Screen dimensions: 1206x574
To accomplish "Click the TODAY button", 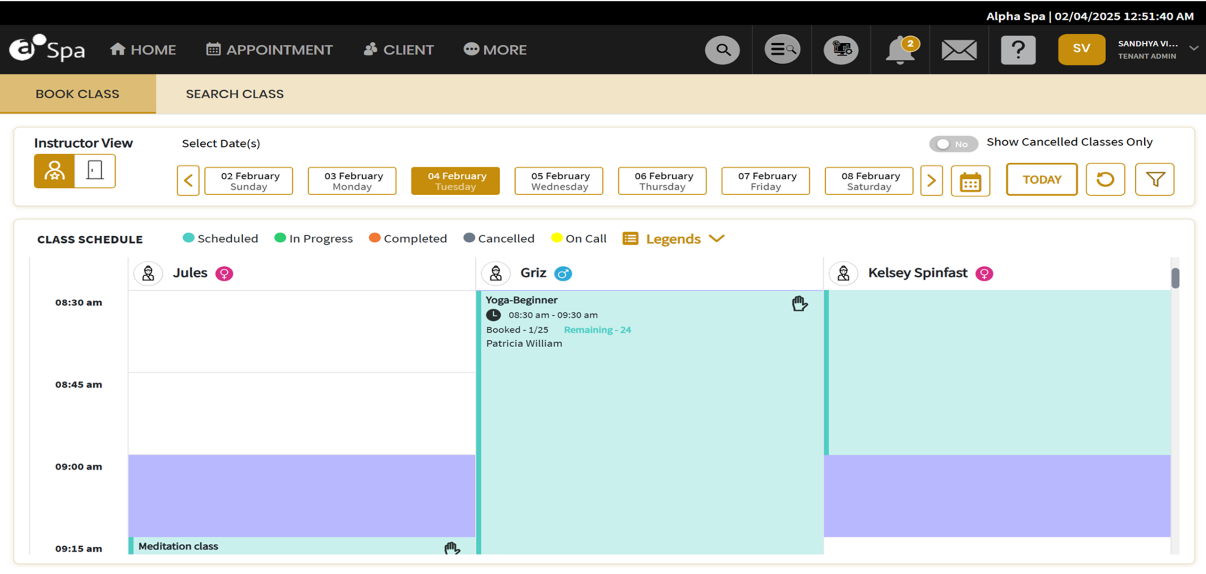I will click(1042, 179).
